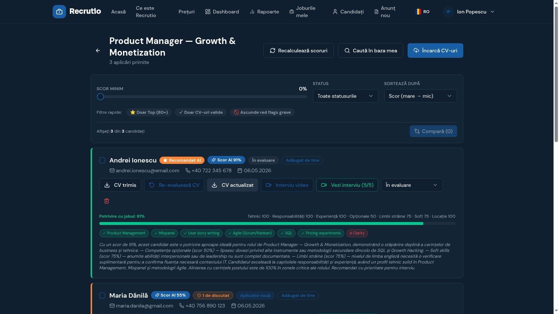Toggle 'Ascunde red flags grave' filter
Viewport: 559px width, 314px height.
262,112
